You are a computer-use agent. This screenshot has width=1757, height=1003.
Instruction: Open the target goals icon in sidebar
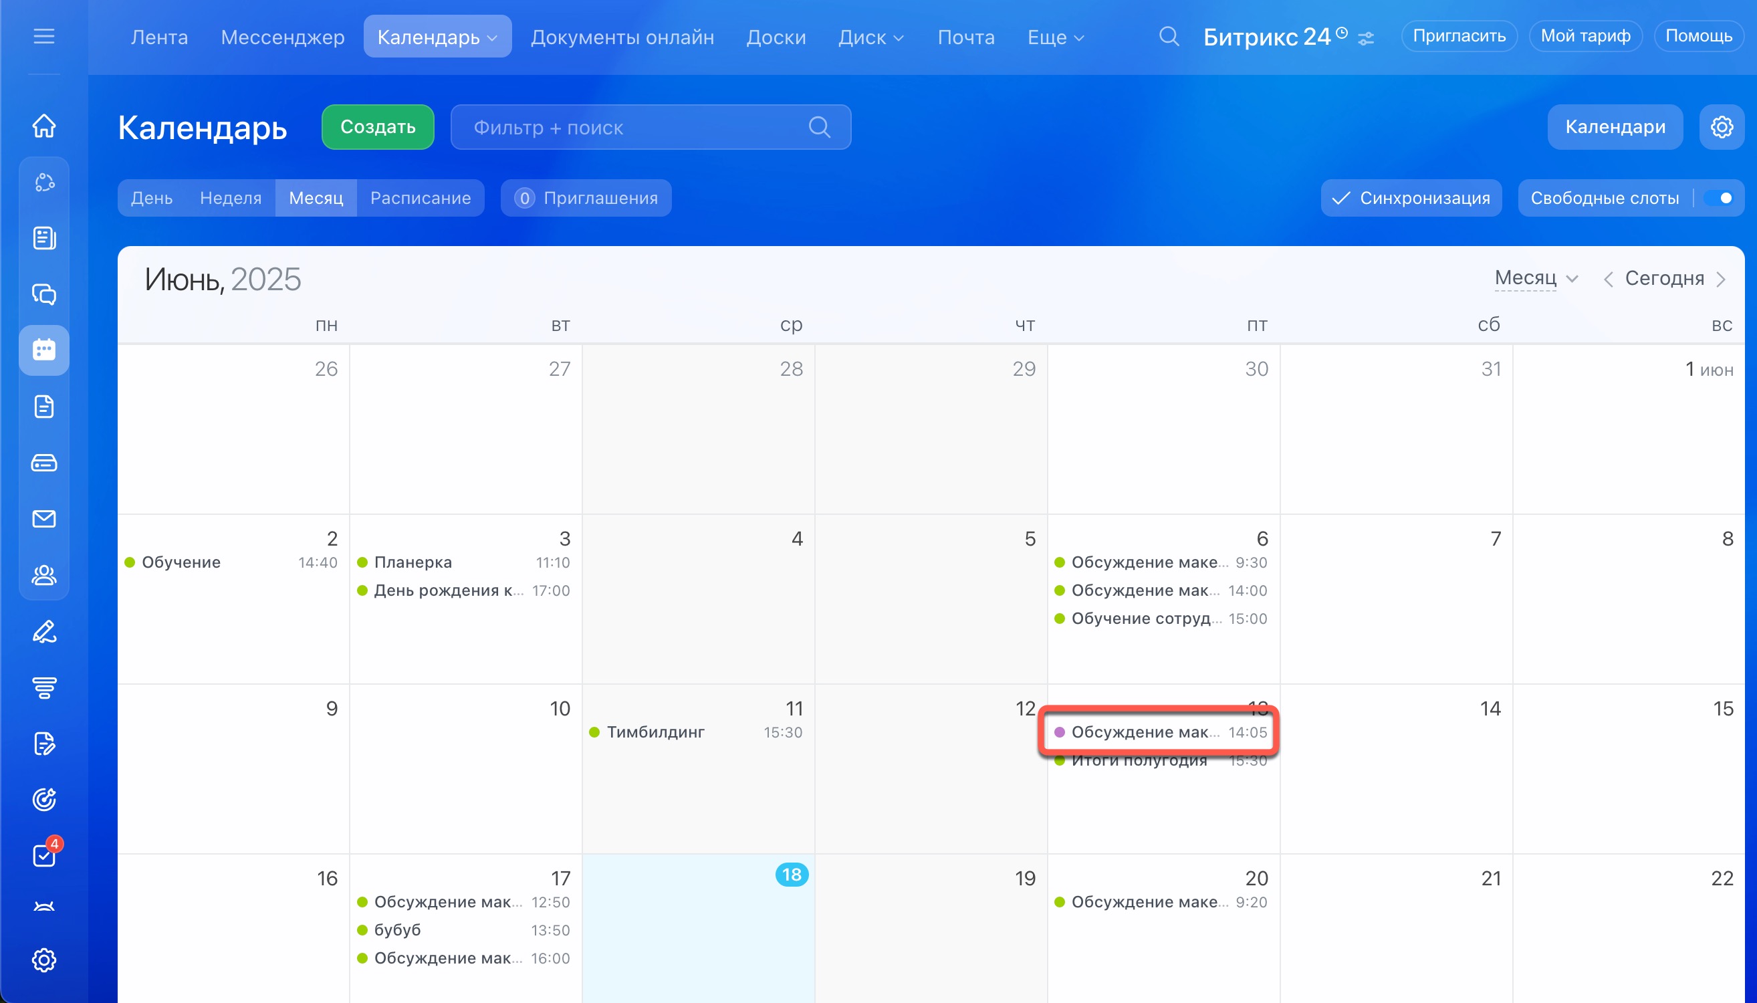(44, 800)
